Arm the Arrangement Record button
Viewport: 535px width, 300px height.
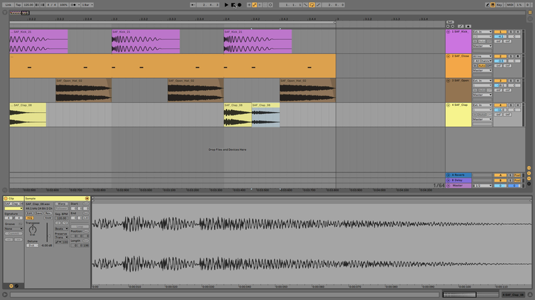[x=239, y=5]
